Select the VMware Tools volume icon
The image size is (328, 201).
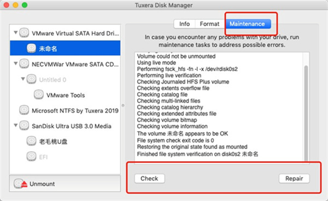click(x=39, y=94)
